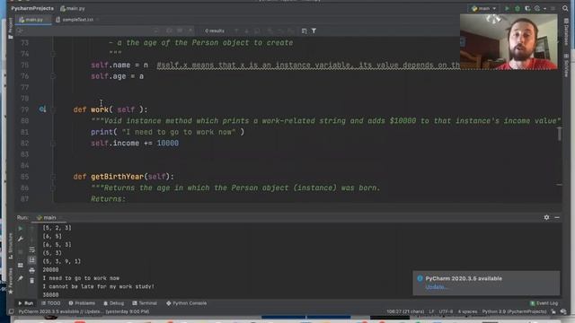This screenshot has width=575, height=323.
Task: Open the Structure side tool window
Action: click(10, 246)
